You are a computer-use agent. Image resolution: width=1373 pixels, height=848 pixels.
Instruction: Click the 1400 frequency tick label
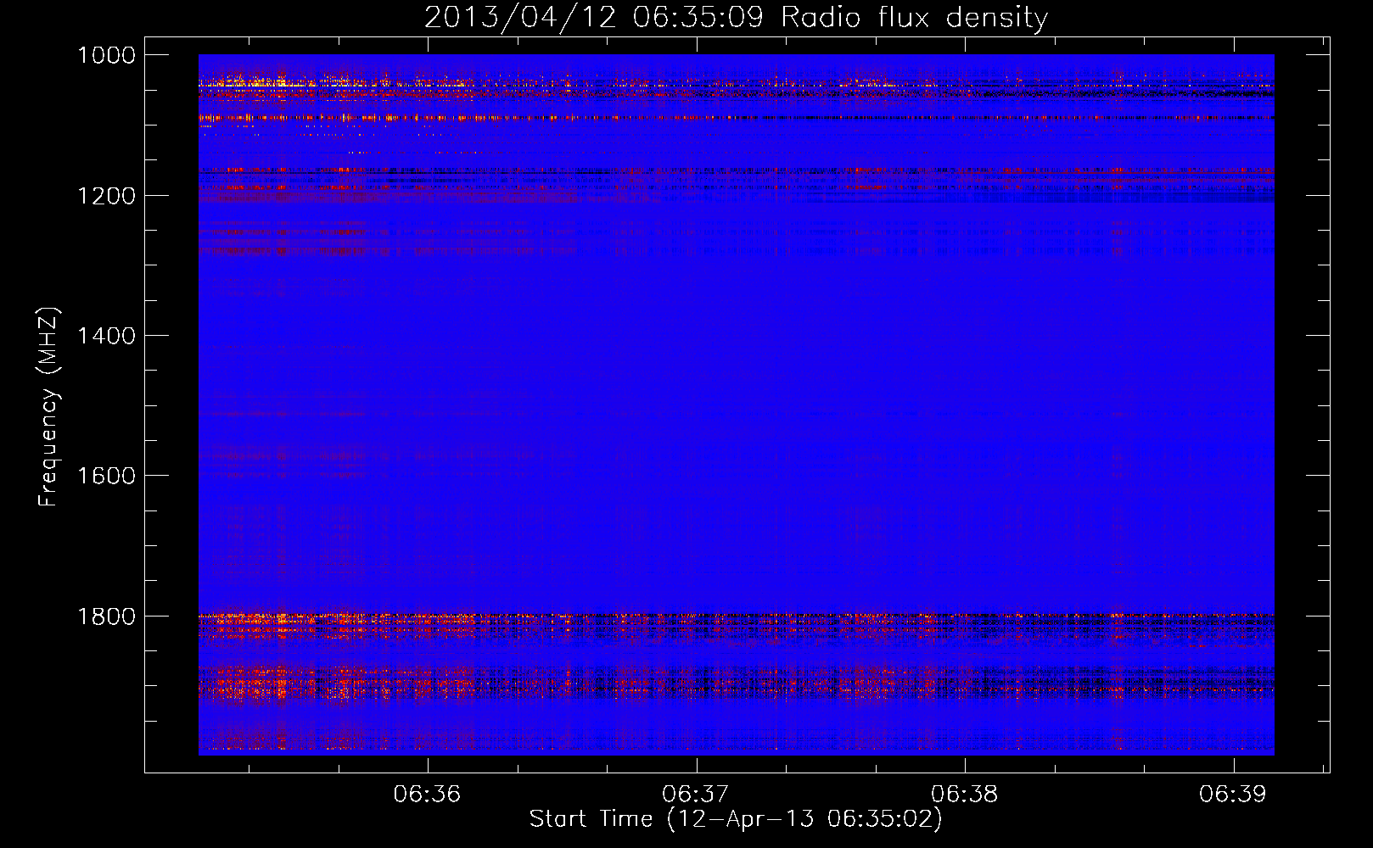point(106,336)
